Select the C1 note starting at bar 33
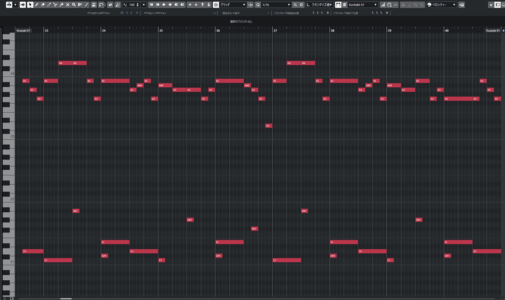Viewport: 505px width, 300px height. click(x=58, y=260)
